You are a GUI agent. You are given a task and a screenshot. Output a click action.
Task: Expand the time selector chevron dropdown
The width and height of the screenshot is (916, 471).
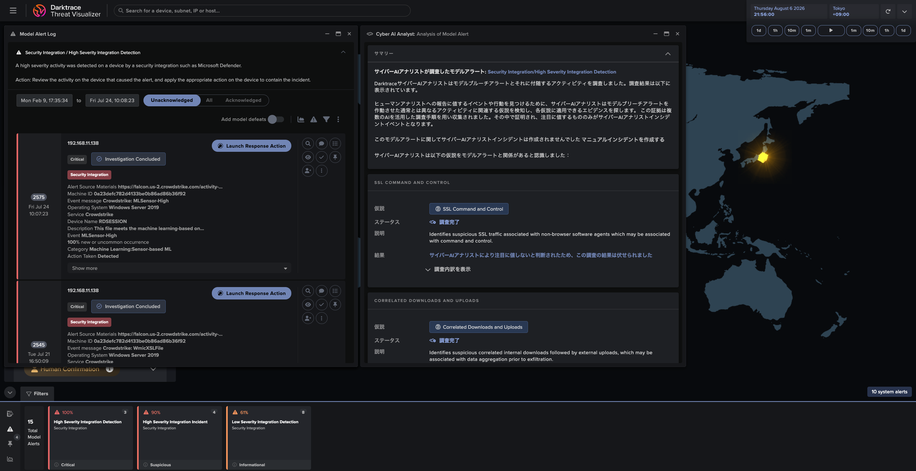[904, 11]
